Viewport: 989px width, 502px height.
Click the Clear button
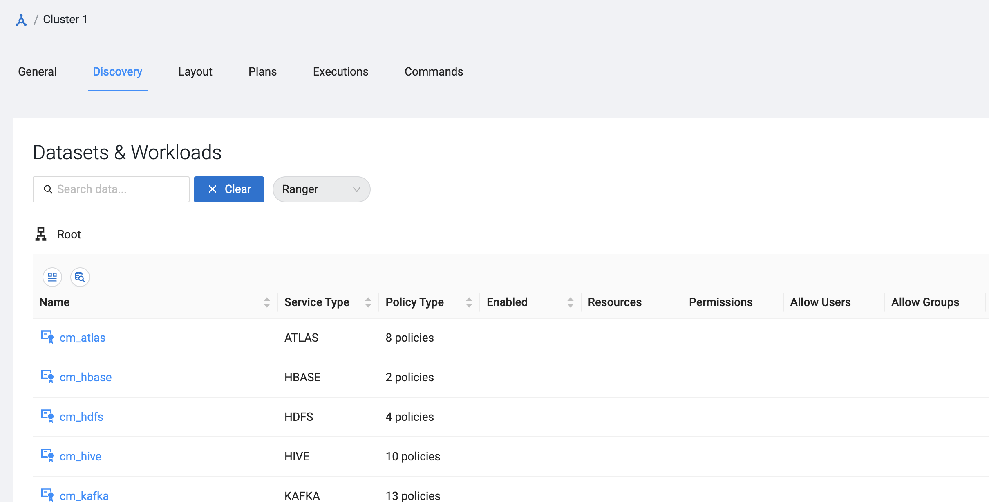pyautogui.click(x=229, y=189)
